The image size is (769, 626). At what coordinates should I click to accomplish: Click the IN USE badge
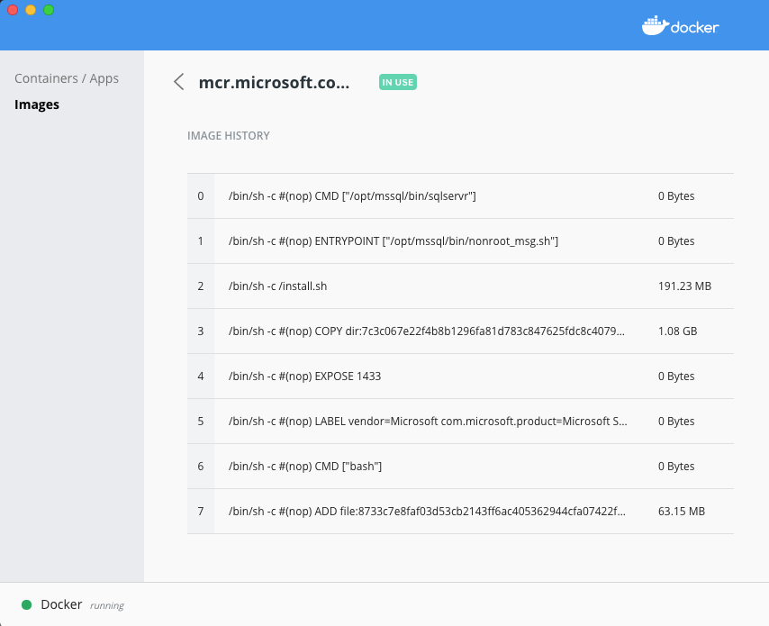[x=398, y=82]
